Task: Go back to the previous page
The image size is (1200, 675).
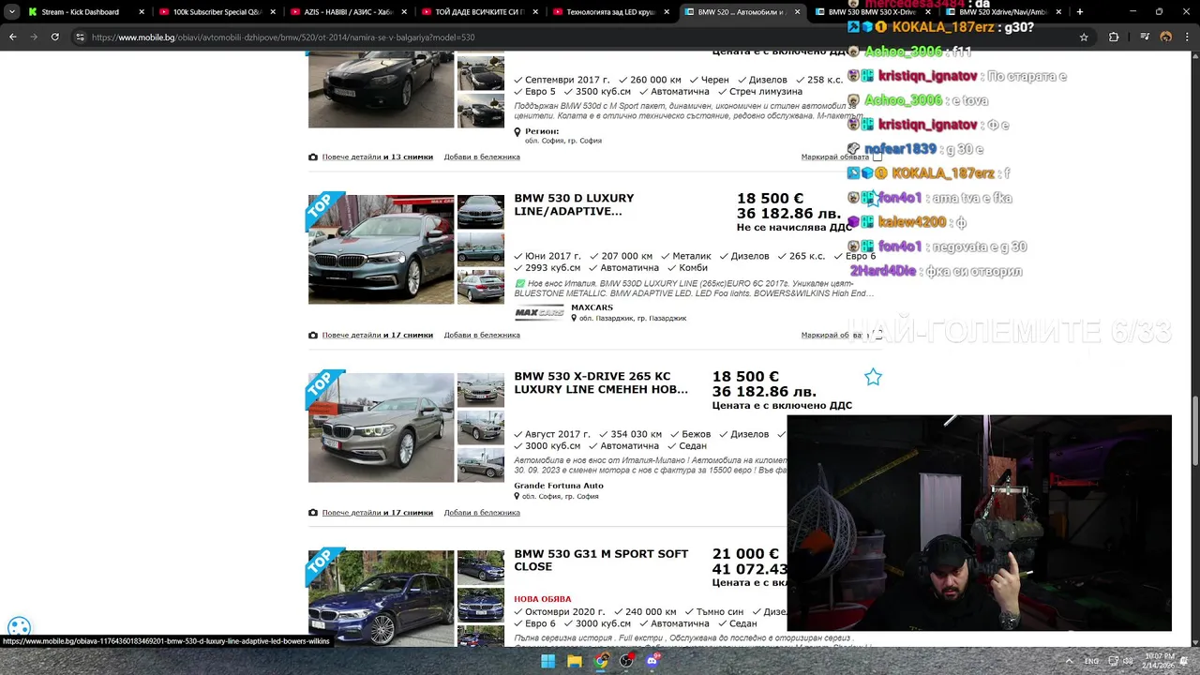Action: (x=12, y=37)
